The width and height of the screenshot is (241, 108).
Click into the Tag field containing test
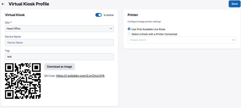point(59,57)
